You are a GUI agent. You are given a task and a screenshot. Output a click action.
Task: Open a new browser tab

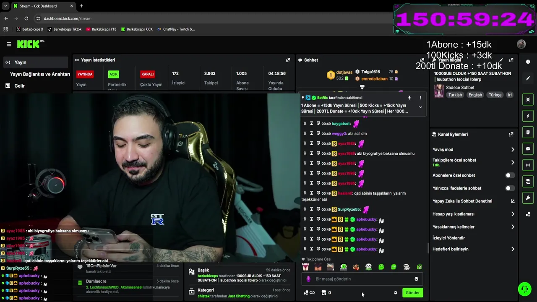click(x=81, y=6)
